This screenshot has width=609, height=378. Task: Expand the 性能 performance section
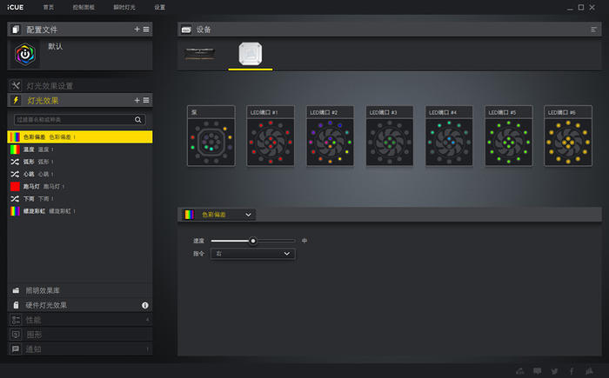[x=80, y=320]
